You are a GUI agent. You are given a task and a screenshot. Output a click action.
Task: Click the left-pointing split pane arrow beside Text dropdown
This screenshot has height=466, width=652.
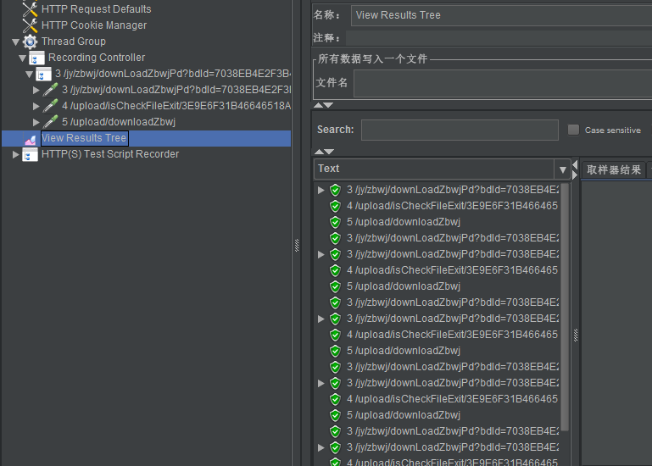(575, 165)
